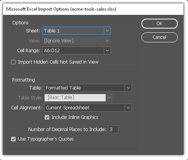188x160 pixels.
Task: Click the Formatting group heading
Action: [24, 80]
